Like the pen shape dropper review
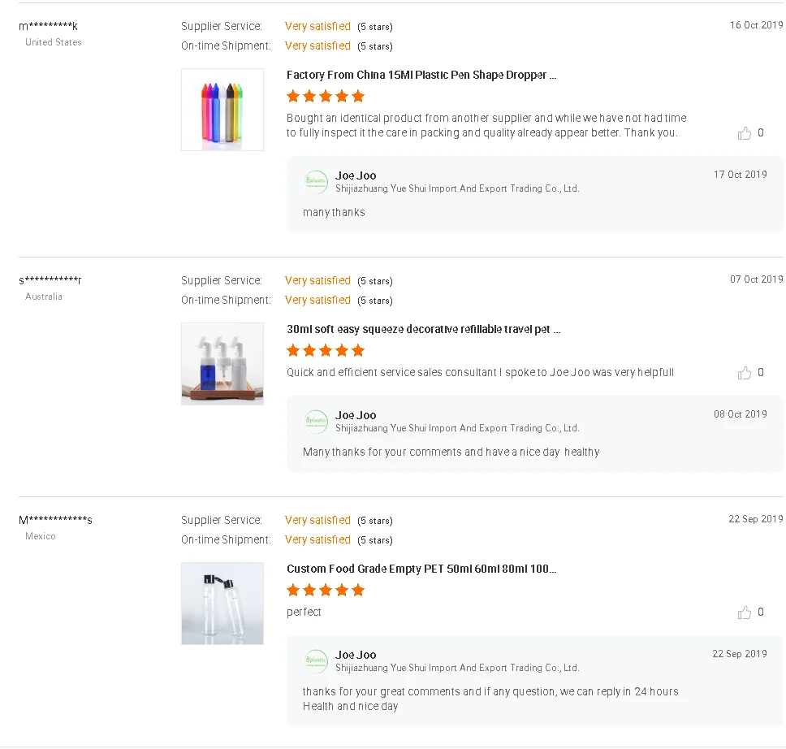This screenshot has height=749, width=786. [x=745, y=133]
